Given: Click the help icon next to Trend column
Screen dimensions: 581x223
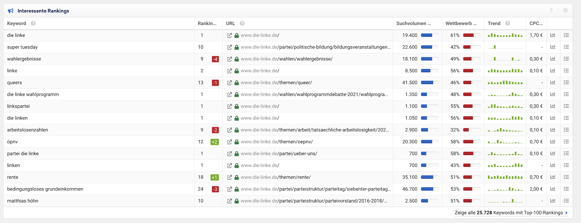Looking at the screenshot, I should [508, 23].
